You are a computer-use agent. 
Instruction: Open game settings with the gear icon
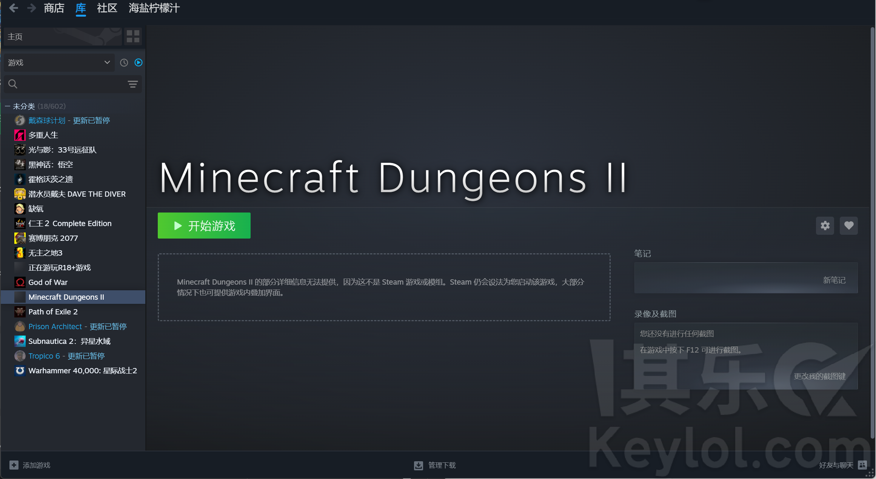pyautogui.click(x=825, y=226)
